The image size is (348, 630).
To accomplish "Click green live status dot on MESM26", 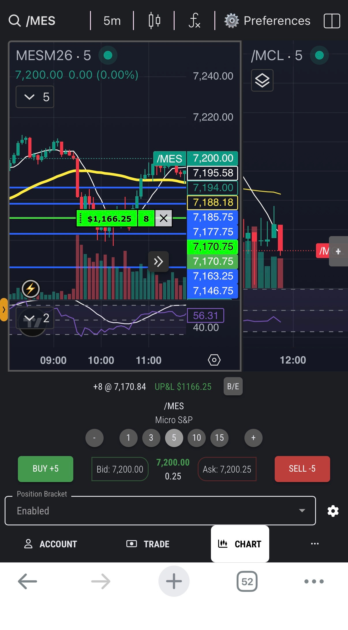I will tap(108, 55).
